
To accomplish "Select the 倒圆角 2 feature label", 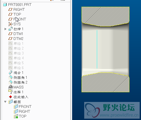I will (x=20, y=82).
